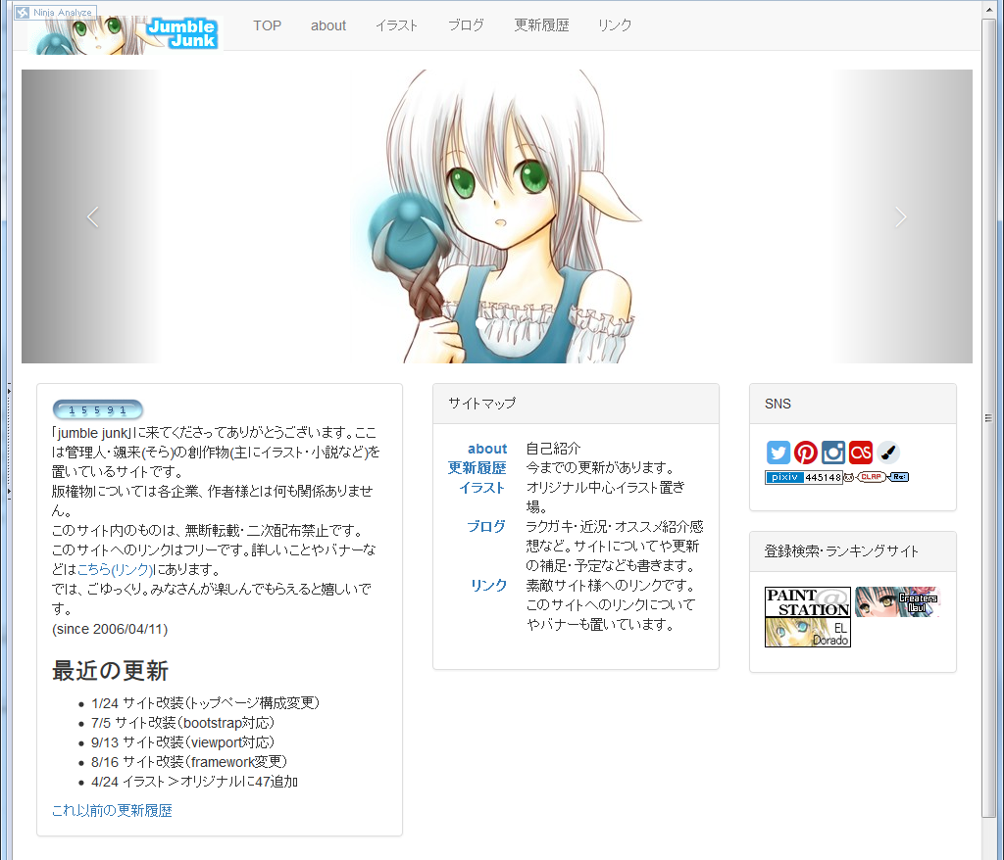Viewport: 1004px width, 860px height.
Task: Open ブログ in the navigation bar
Action: (x=466, y=25)
